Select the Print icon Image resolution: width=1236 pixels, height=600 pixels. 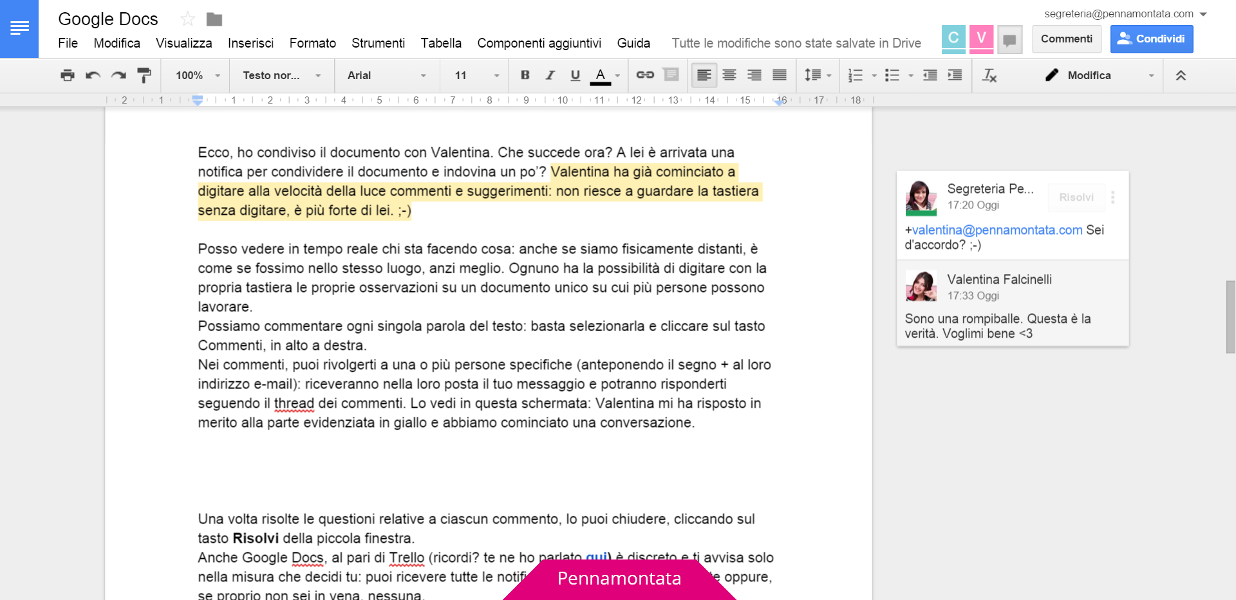(x=67, y=75)
